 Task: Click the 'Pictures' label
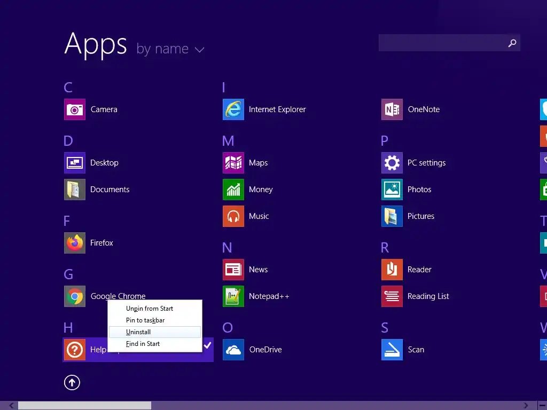coord(421,216)
